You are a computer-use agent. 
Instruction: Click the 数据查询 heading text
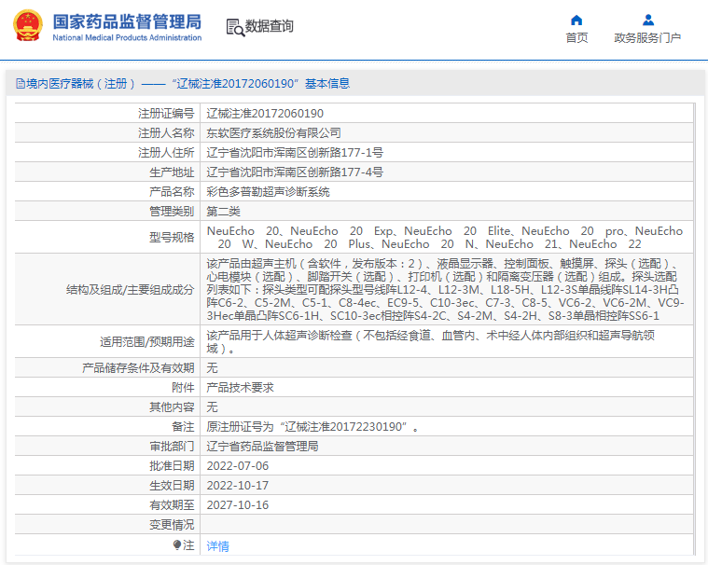point(269,26)
